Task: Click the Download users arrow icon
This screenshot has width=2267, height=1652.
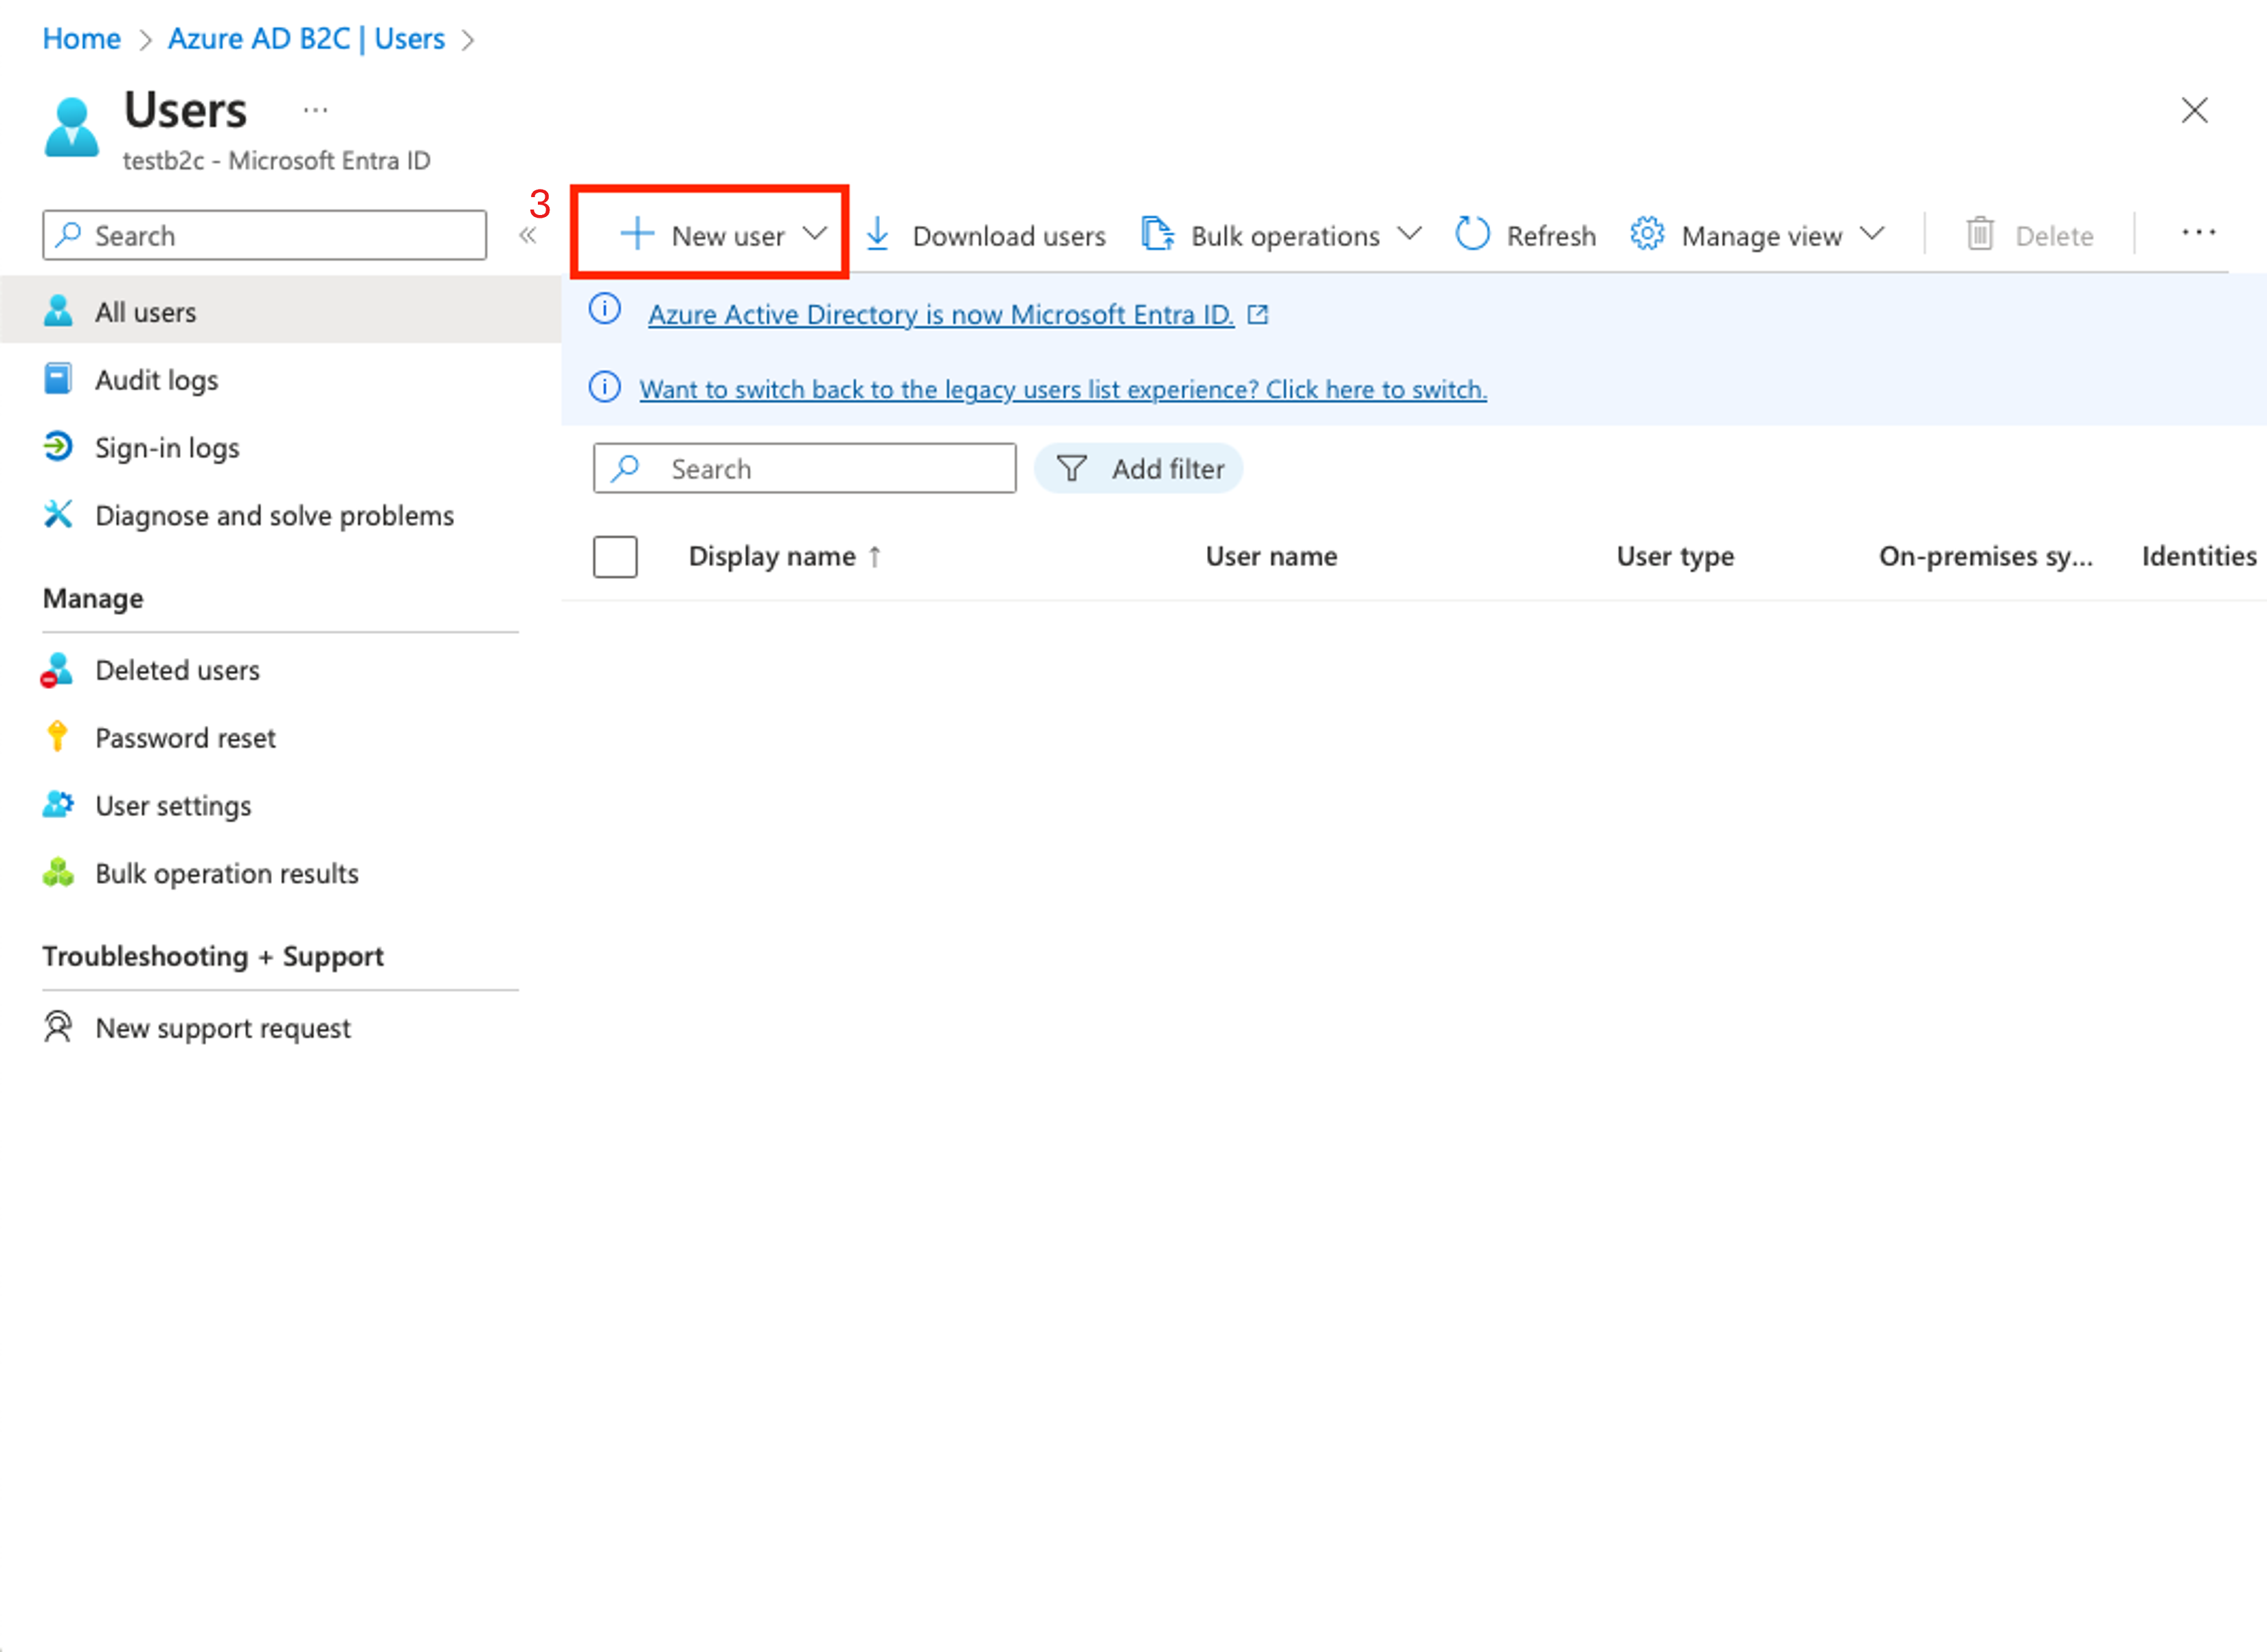Action: click(x=877, y=234)
